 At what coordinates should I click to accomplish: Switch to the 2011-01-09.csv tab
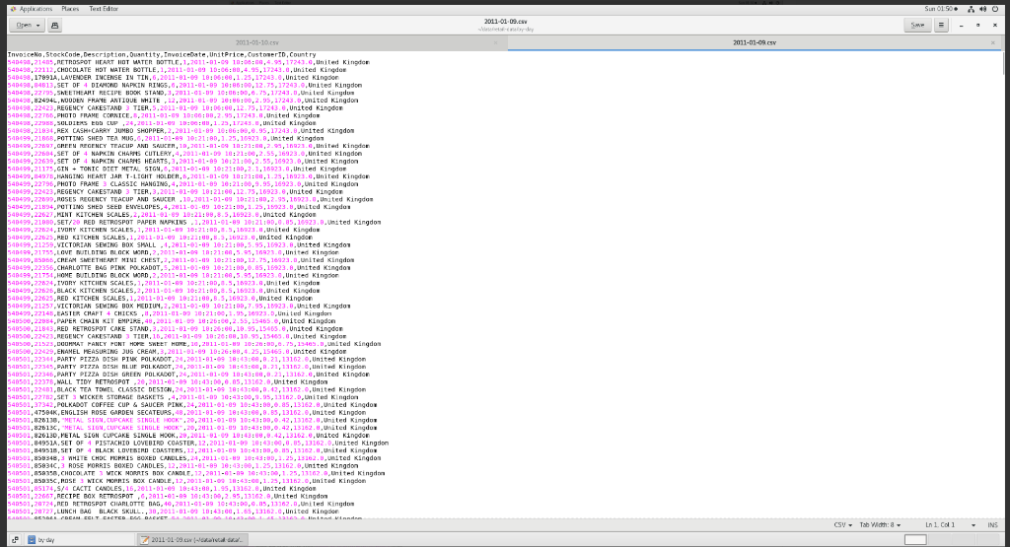click(754, 42)
